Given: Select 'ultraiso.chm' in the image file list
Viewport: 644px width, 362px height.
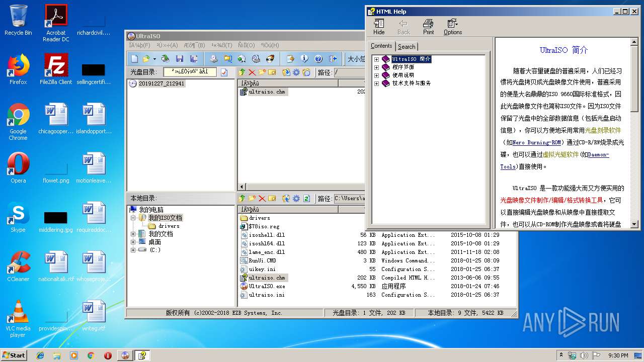Looking at the screenshot, I should click(267, 92).
